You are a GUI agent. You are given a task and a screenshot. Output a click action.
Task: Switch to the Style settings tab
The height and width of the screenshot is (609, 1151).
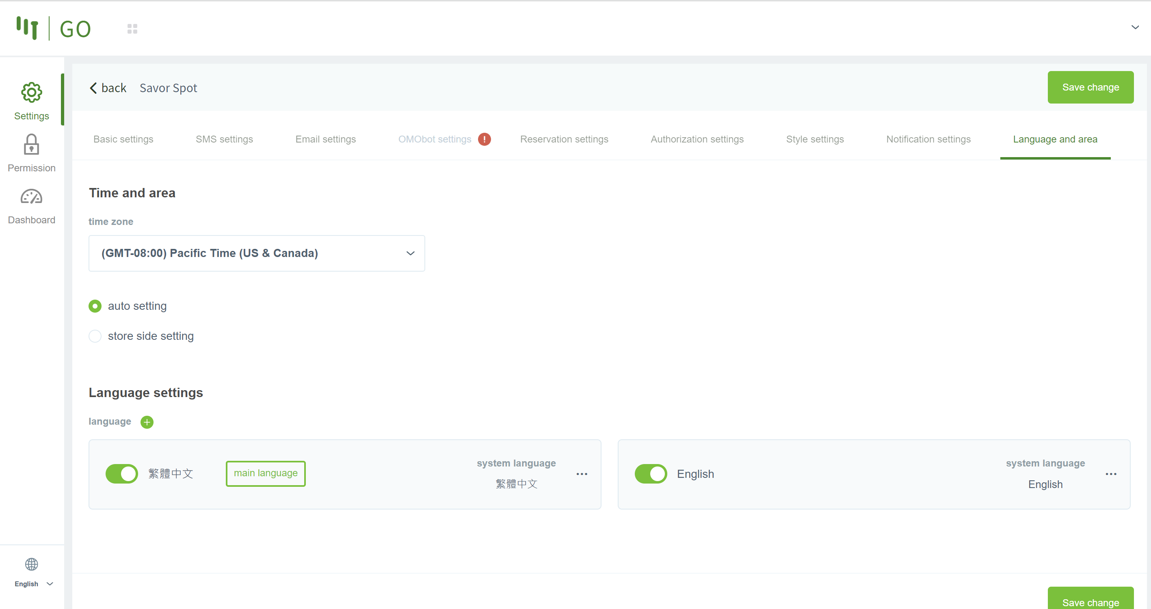click(815, 139)
